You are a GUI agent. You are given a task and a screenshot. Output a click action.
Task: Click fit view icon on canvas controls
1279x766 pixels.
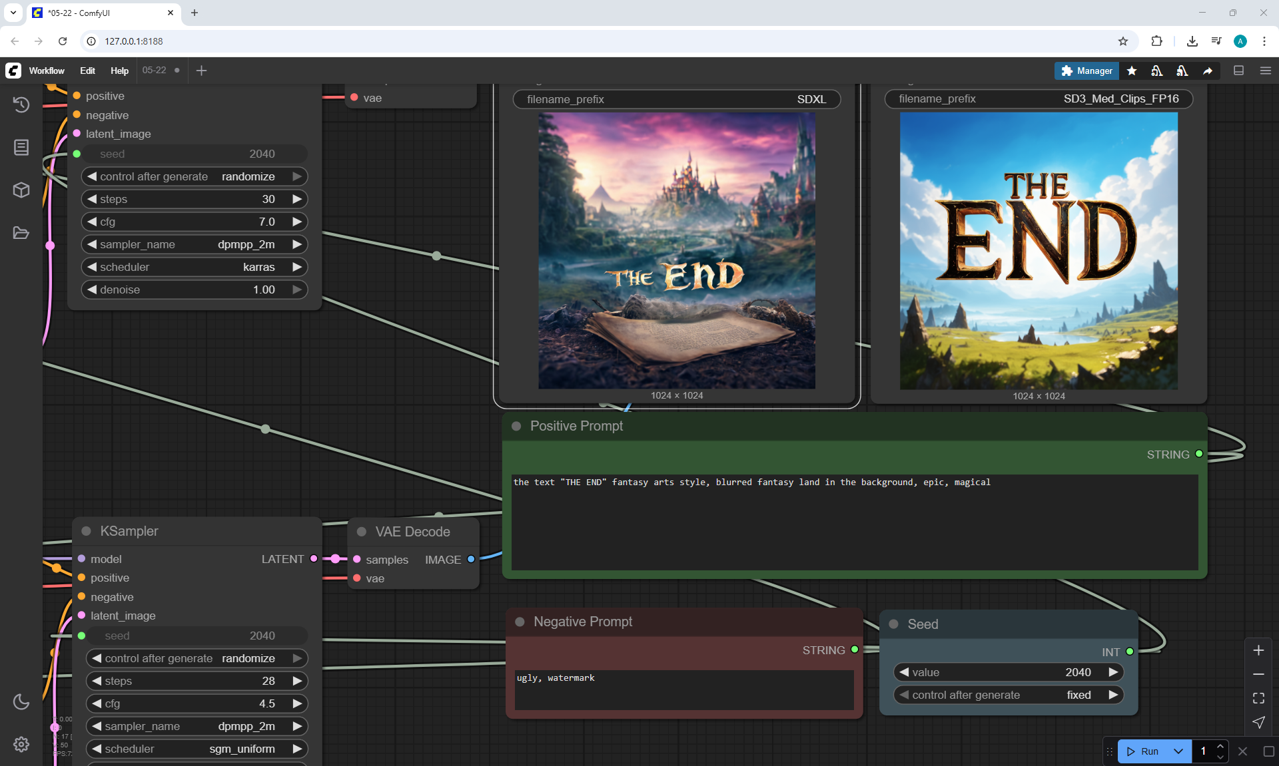(1258, 698)
